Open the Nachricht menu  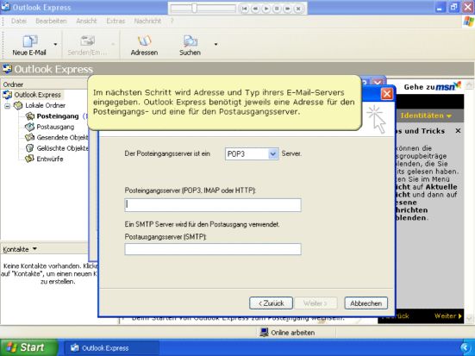coord(147,21)
